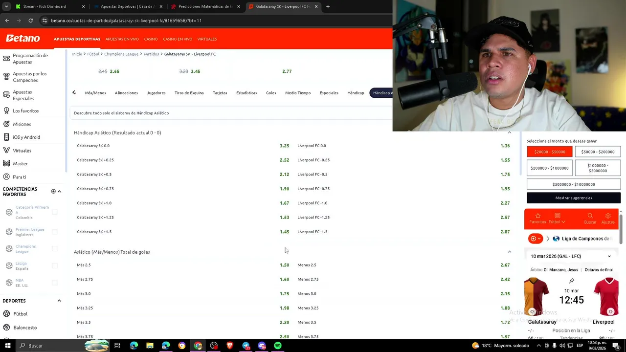
Task: Open Fútbol under Deportes
Action: 20,314
